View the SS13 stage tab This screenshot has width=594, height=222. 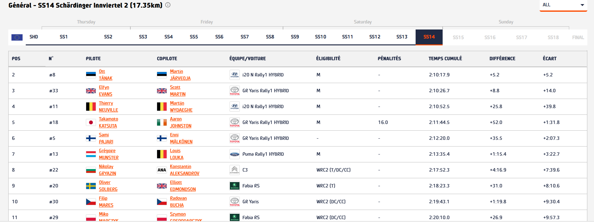click(x=402, y=37)
